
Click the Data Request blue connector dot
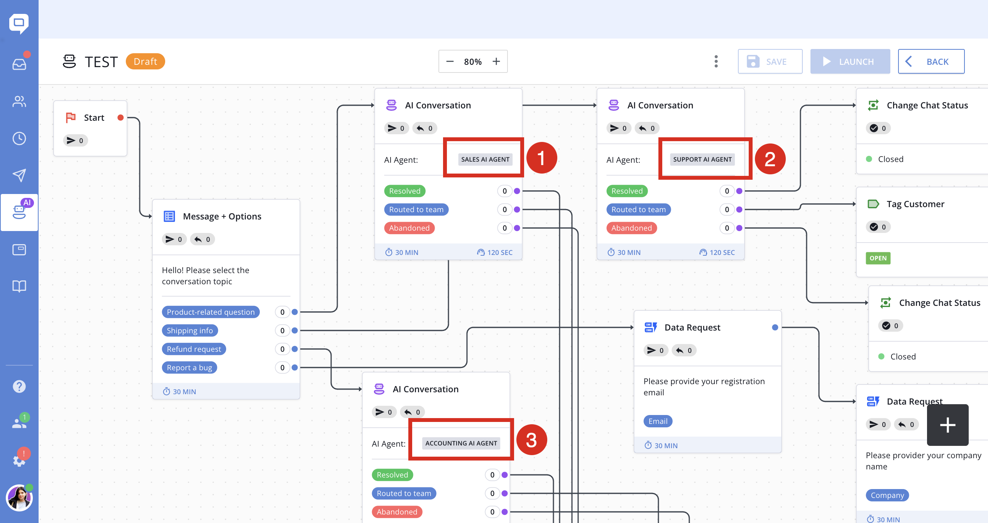point(775,327)
